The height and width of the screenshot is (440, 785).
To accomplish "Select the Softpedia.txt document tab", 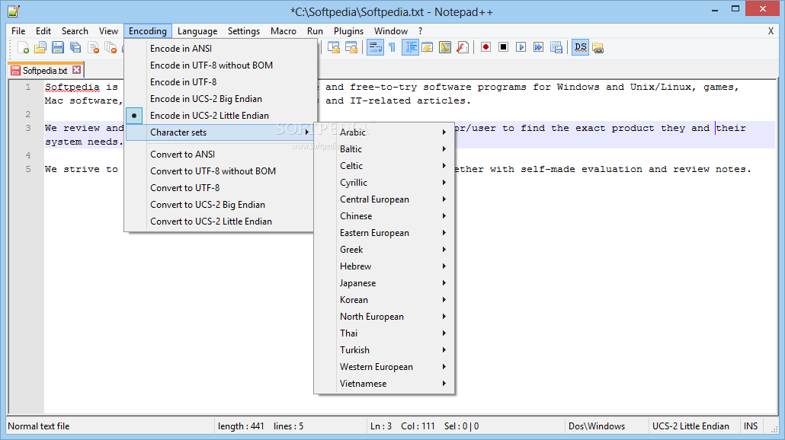I will pyautogui.click(x=46, y=71).
